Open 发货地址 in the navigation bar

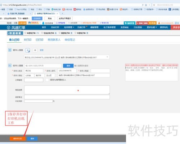[x=125, y=27]
